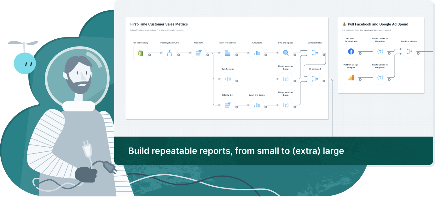Screen dimensions: 435x197
Task: Select the Pull from Shopify step icon
Action: click(140, 53)
